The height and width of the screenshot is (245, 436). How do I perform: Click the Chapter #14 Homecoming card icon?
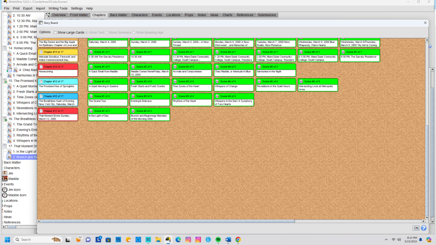41,66
